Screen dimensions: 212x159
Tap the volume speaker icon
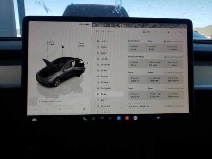coord(158,118)
